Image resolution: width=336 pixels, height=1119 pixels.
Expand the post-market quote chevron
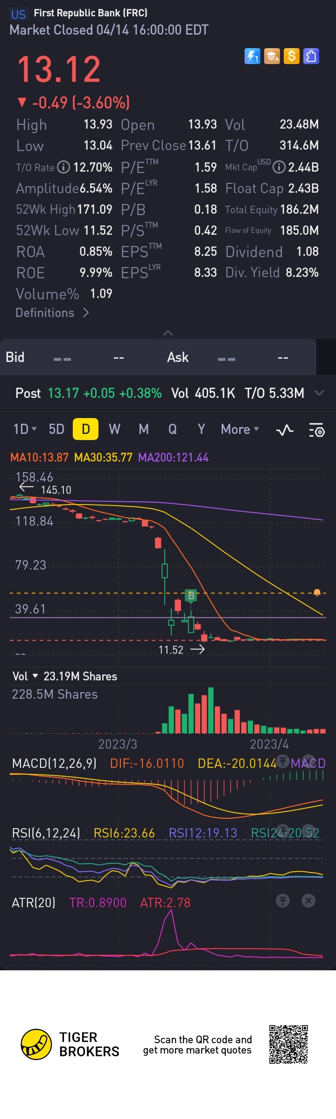(x=319, y=393)
